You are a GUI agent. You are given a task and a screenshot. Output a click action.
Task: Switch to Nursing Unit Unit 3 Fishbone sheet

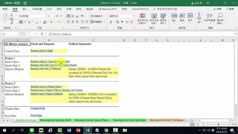(x=167, y=120)
